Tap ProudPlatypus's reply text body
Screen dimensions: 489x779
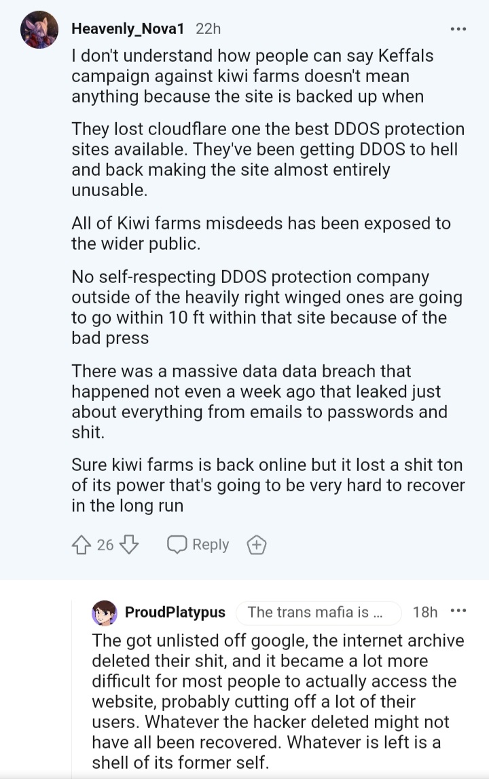point(278,702)
